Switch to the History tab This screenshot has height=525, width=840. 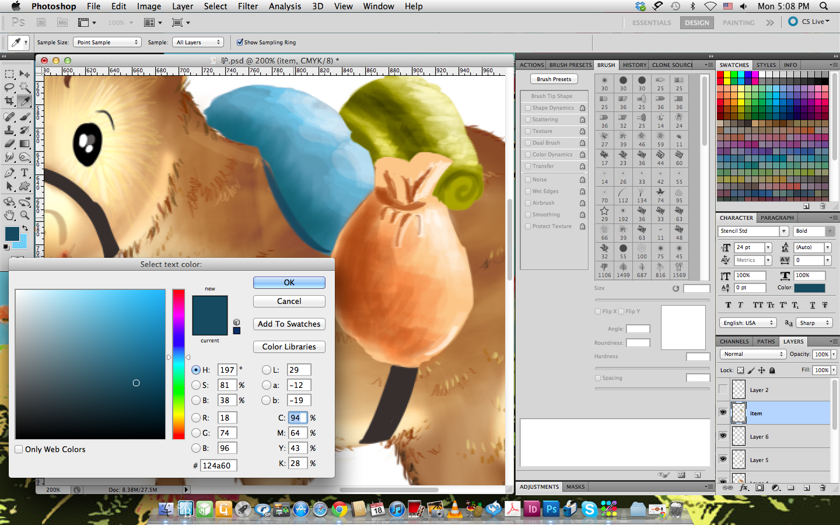(634, 65)
